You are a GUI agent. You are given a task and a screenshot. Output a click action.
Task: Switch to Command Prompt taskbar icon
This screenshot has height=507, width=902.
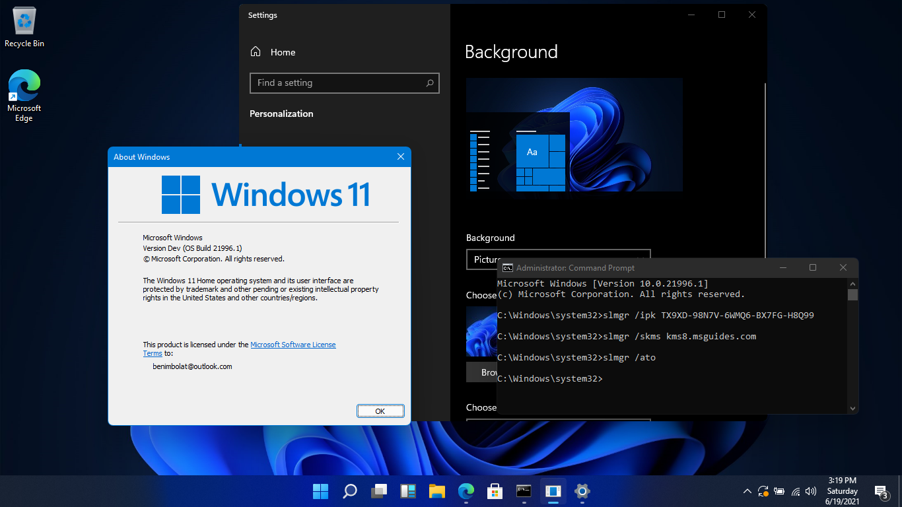[x=524, y=491]
